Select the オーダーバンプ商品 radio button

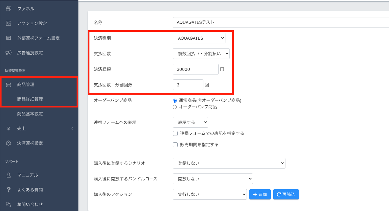[x=175, y=107]
